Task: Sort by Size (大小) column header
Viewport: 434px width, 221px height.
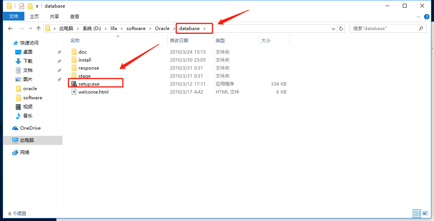Action: tap(266, 41)
